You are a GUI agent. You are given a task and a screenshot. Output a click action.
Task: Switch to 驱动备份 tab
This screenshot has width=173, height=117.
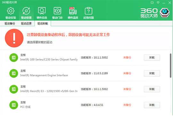click(10, 23)
